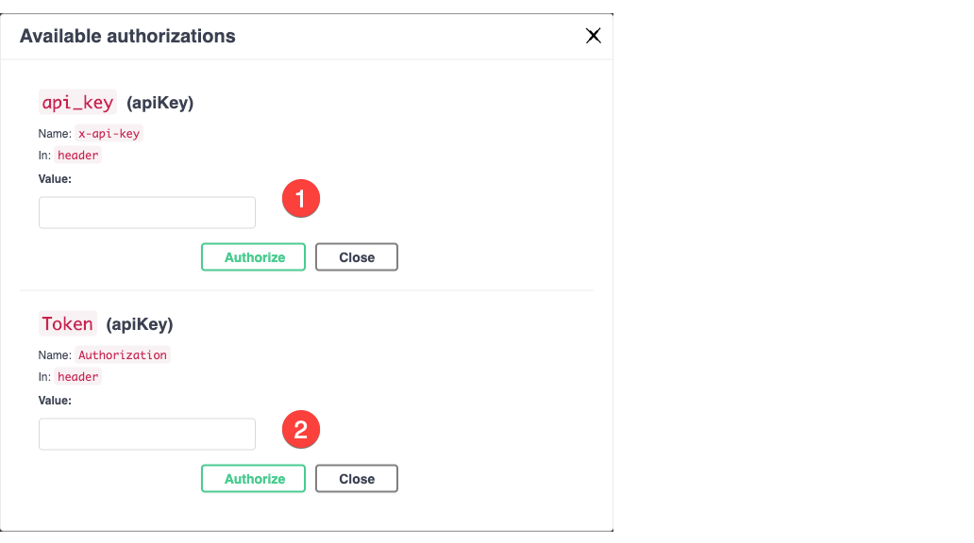Select the Token code label
Screen dimensions: 974x543
coord(68,323)
